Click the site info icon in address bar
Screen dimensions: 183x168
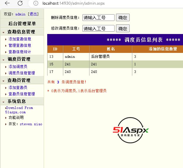point(36,3)
